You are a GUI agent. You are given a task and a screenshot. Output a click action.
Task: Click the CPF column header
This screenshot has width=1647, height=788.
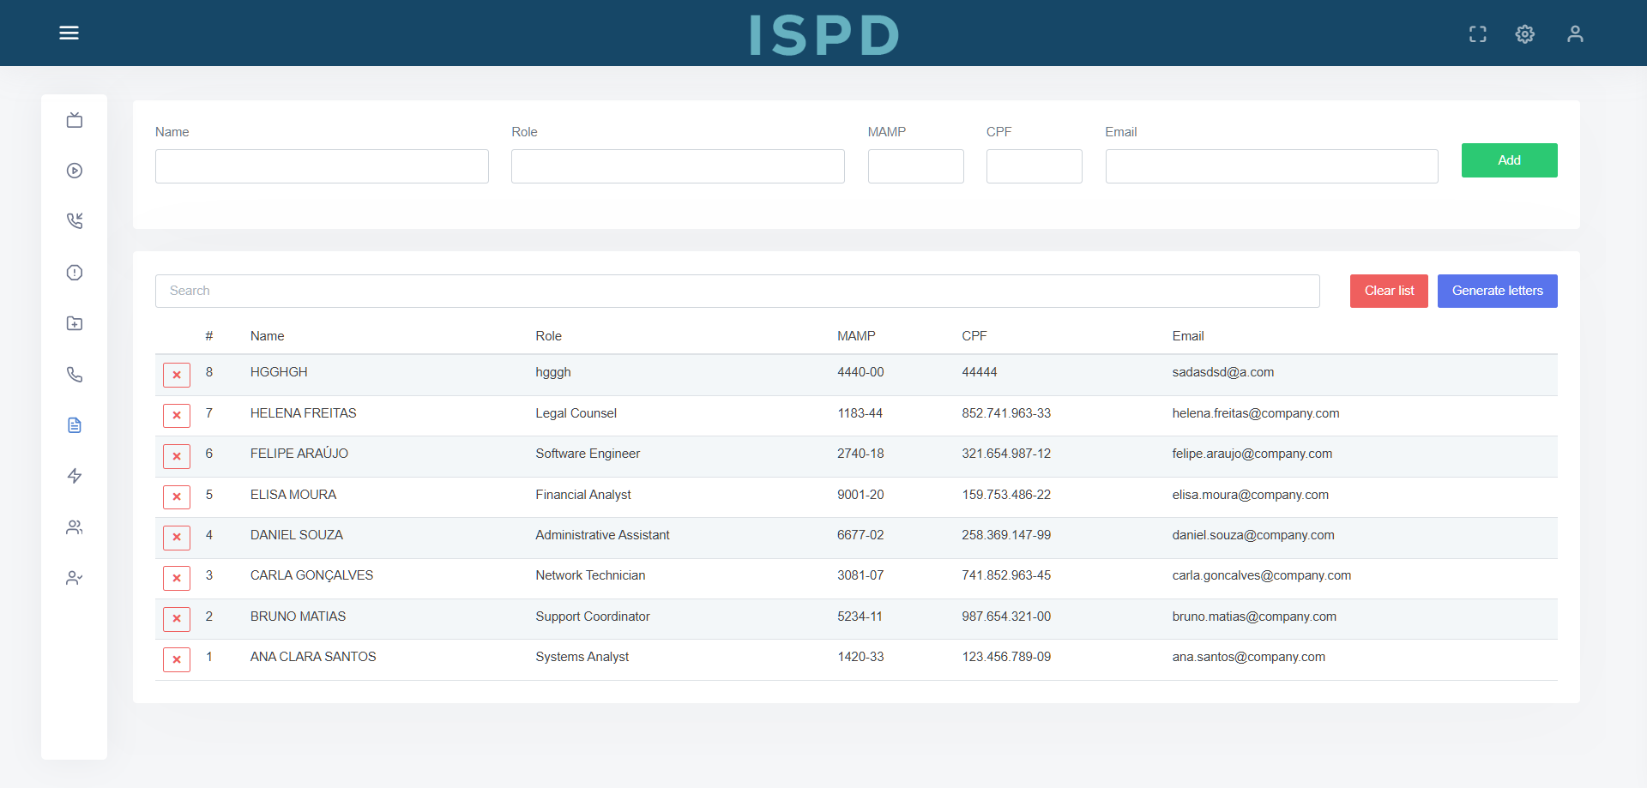point(974,336)
